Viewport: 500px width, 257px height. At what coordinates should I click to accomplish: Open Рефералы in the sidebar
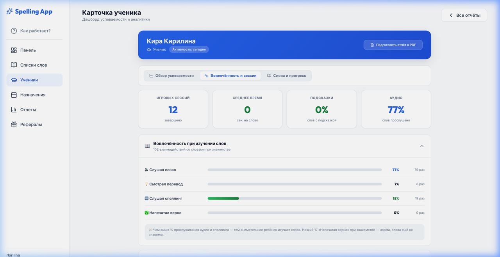pyautogui.click(x=34, y=124)
